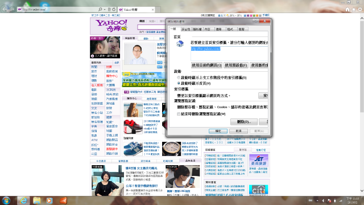Click the homepage URL text box in dialog

coord(229,53)
